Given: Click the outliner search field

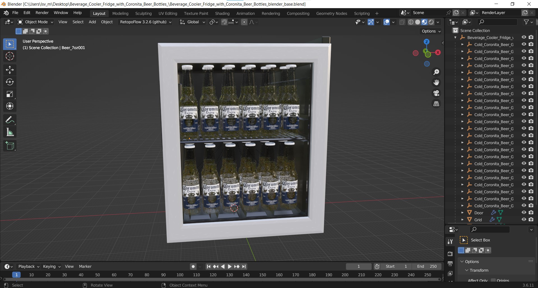Looking at the screenshot, I should tap(497, 22).
